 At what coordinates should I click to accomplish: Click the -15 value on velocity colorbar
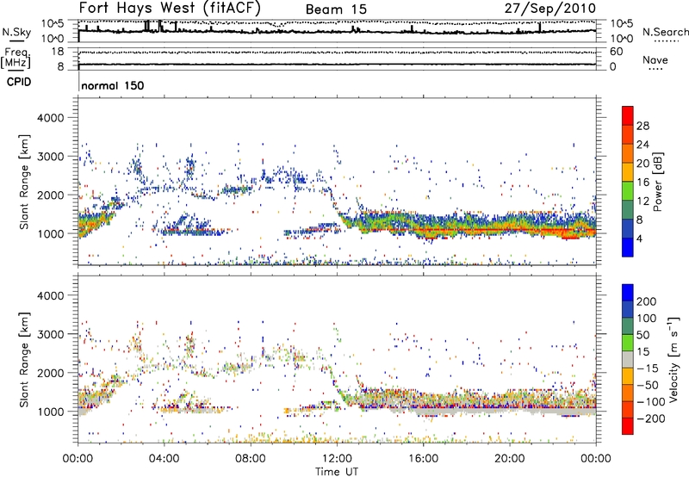click(648, 369)
